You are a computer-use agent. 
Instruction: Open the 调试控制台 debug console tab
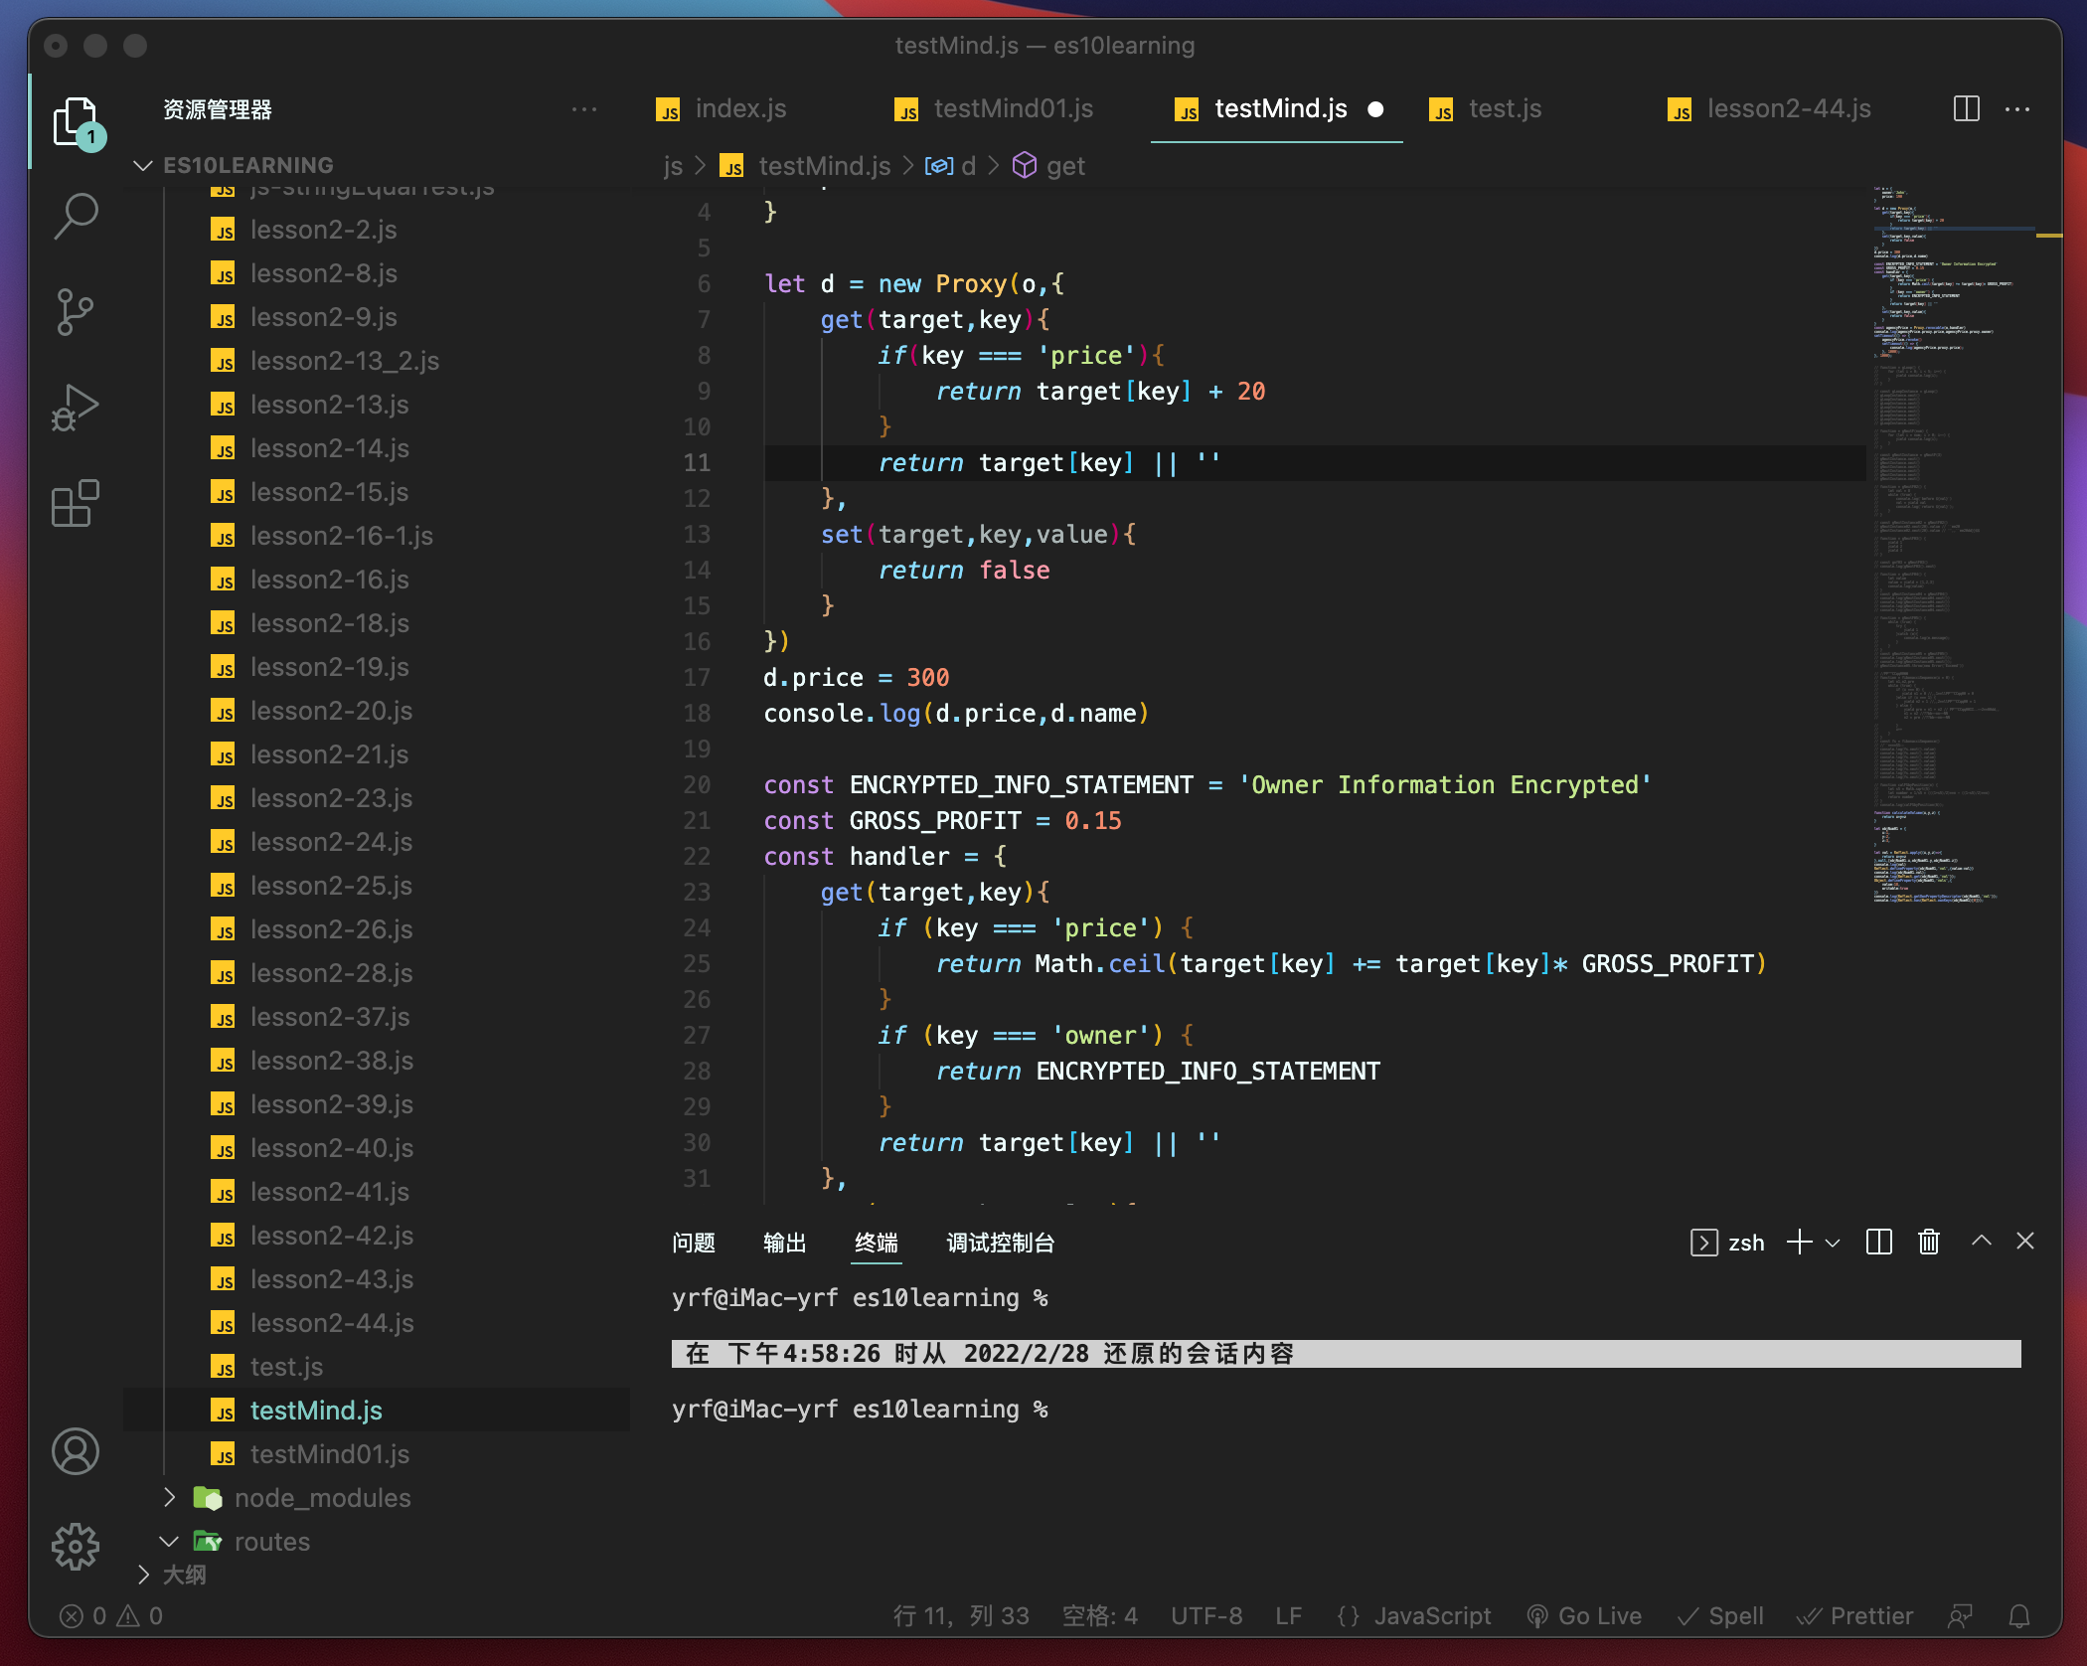click(x=1001, y=1243)
